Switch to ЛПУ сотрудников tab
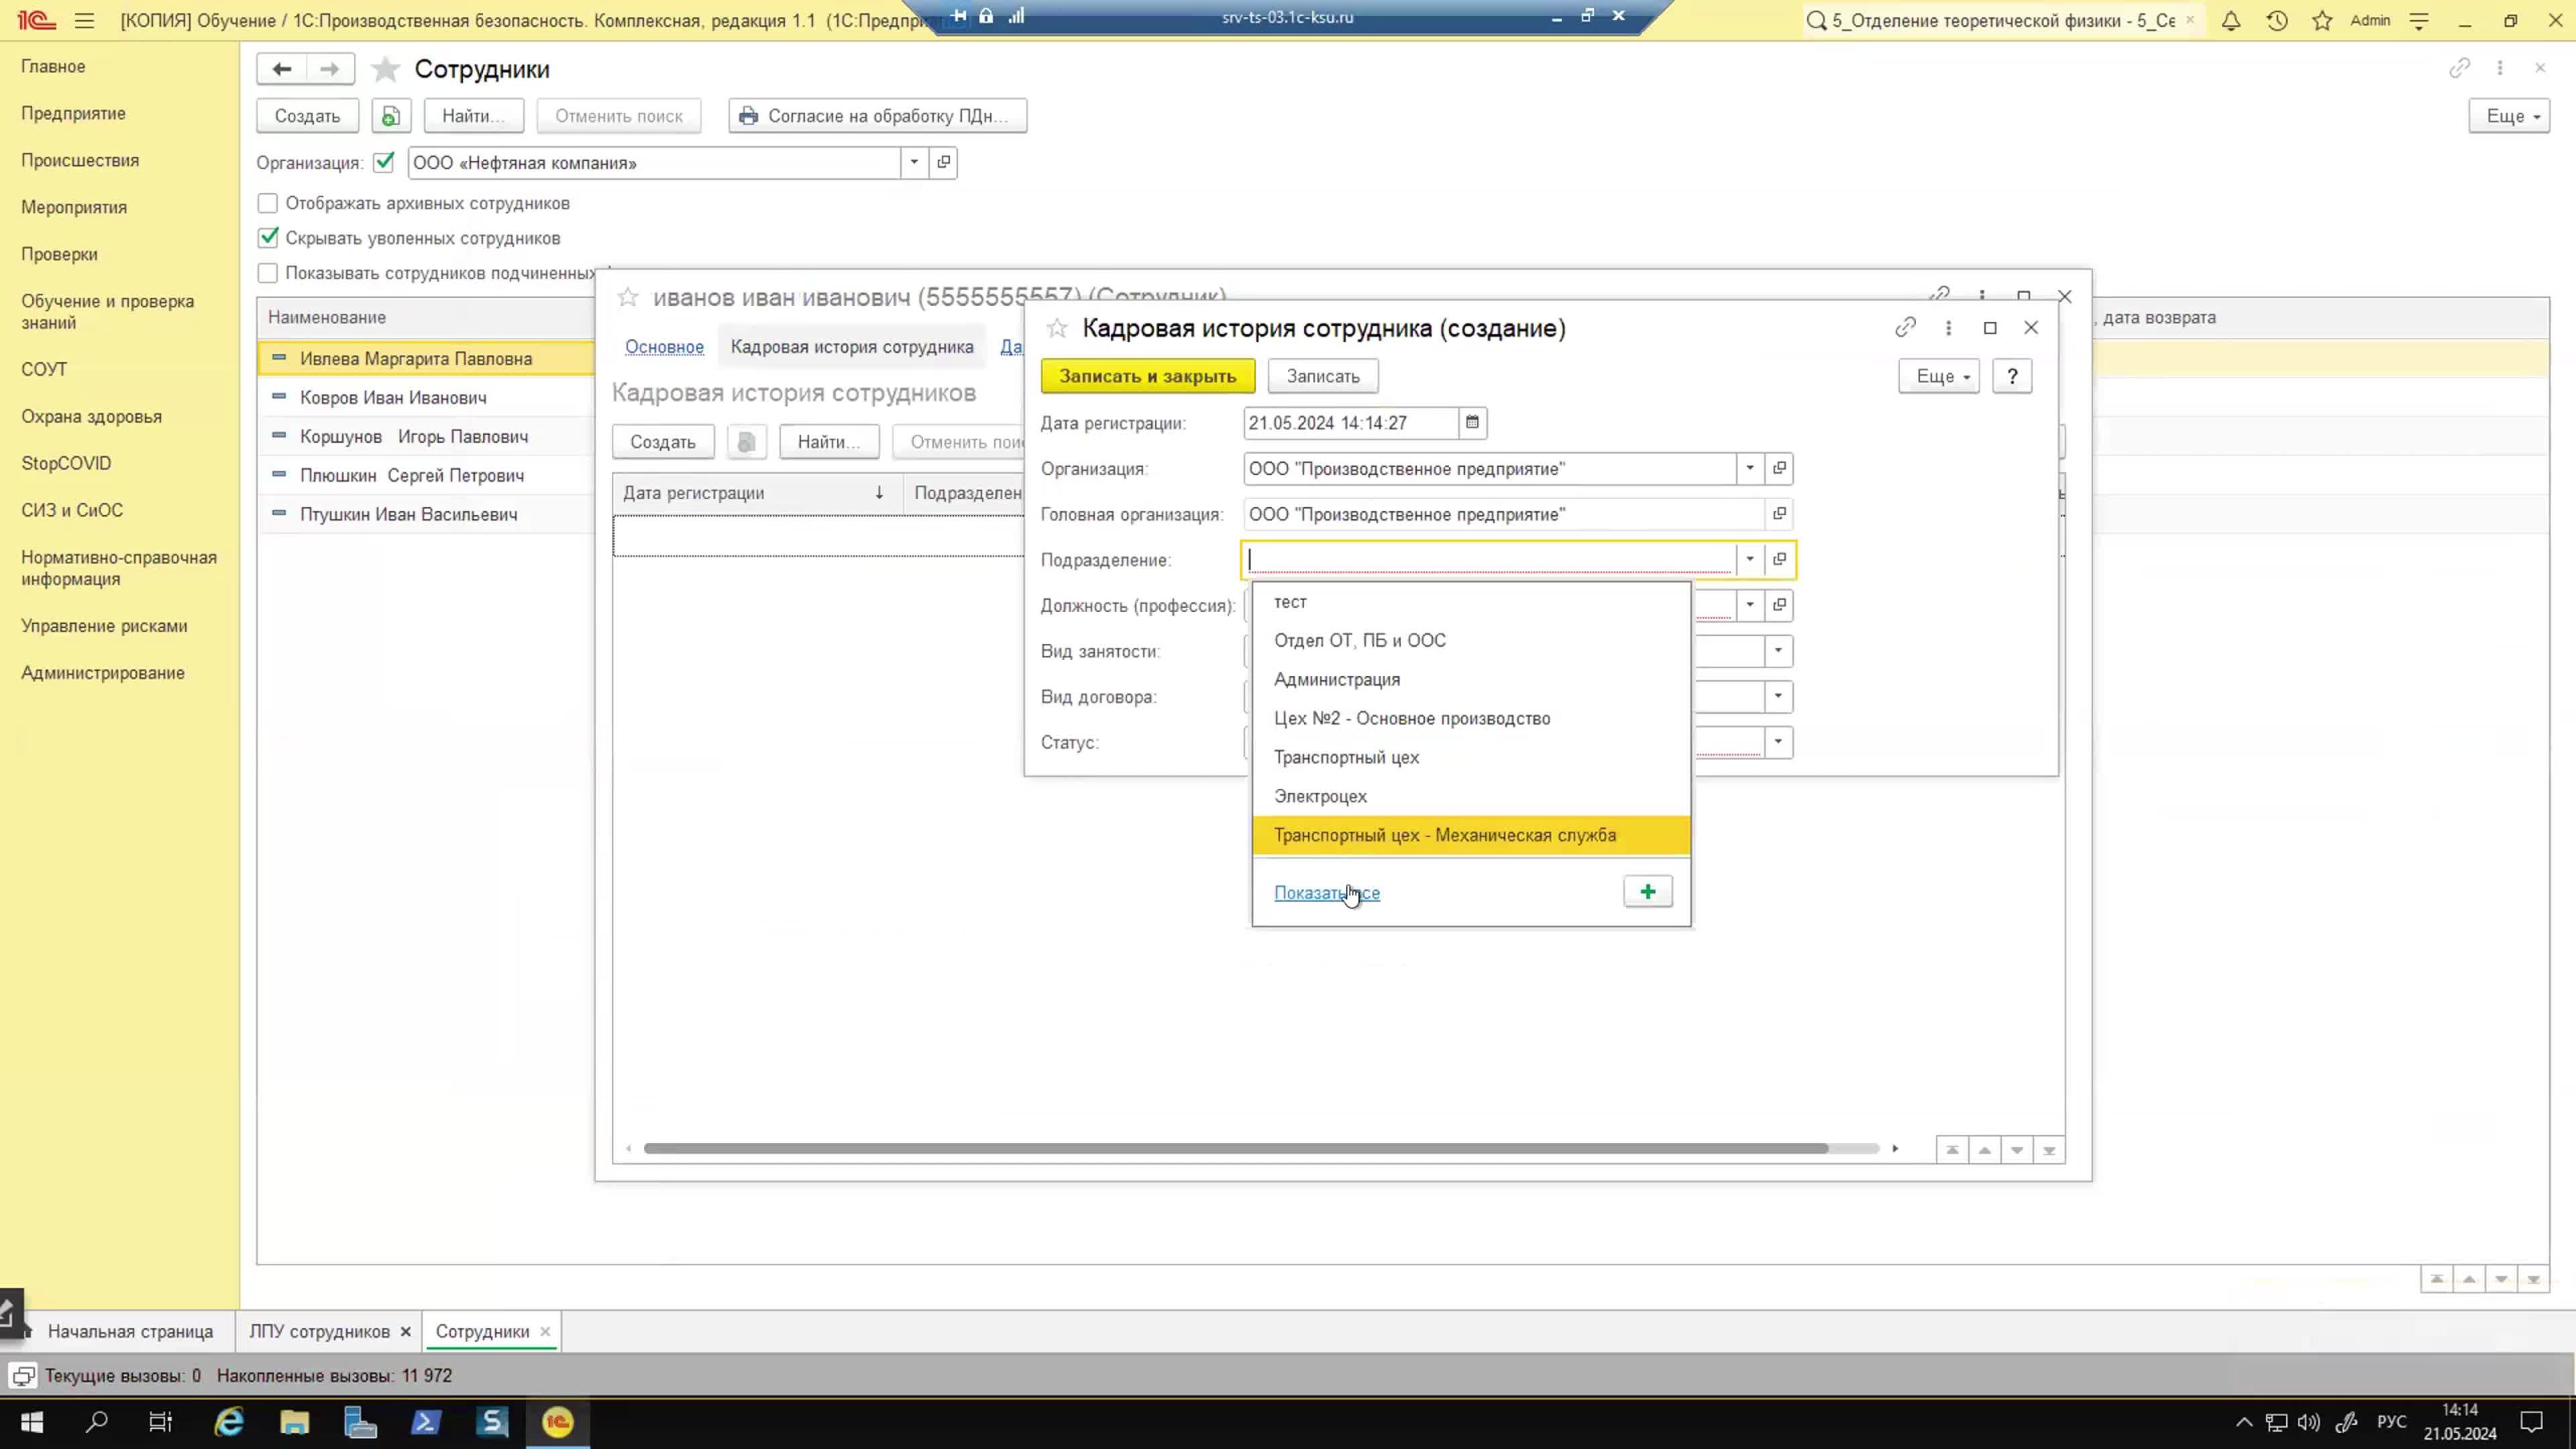The width and height of the screenshot is (2576, 1449). click(319, 1332)
